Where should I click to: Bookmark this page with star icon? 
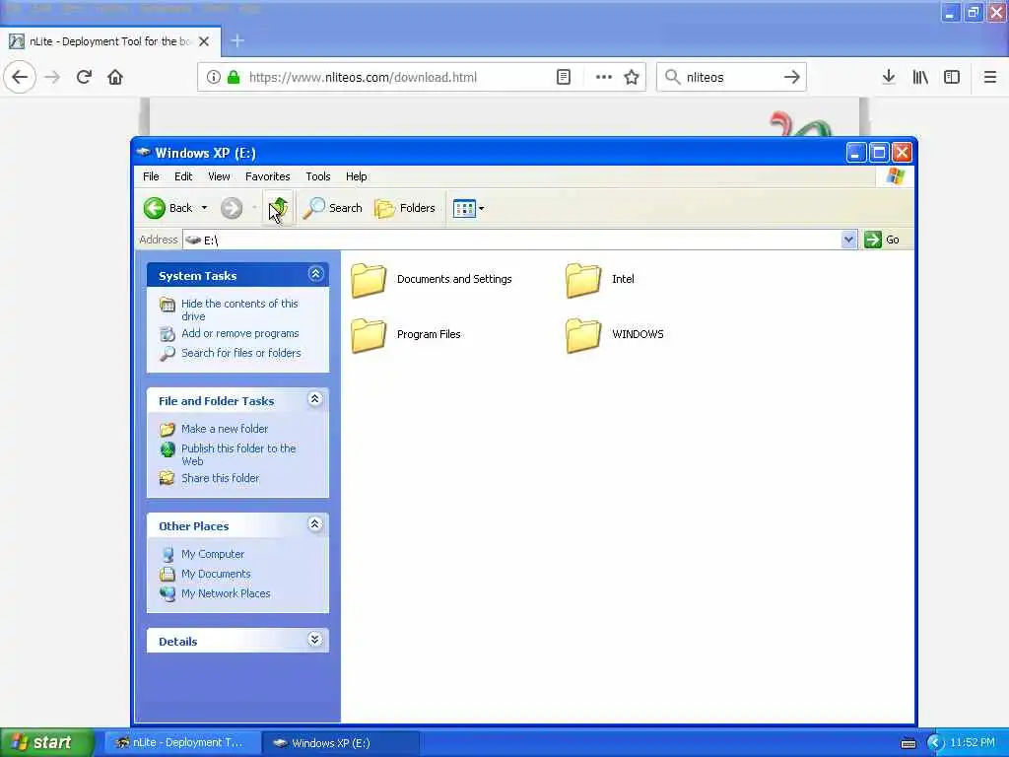click(632, 77)
